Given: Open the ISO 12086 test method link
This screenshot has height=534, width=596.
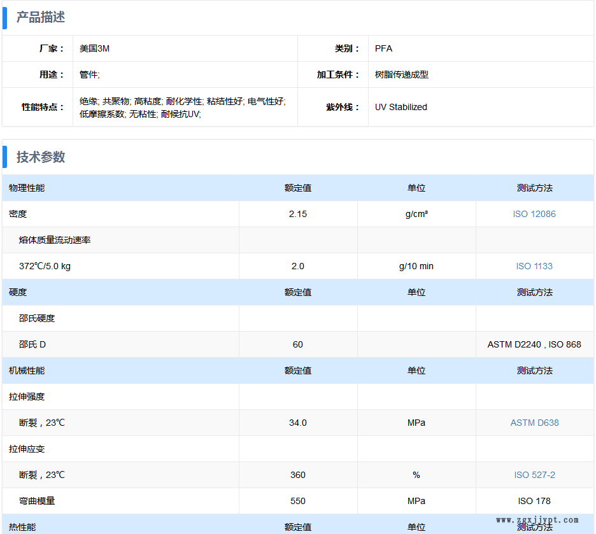Looking at the screenshot, I should (x=534, y=214).
